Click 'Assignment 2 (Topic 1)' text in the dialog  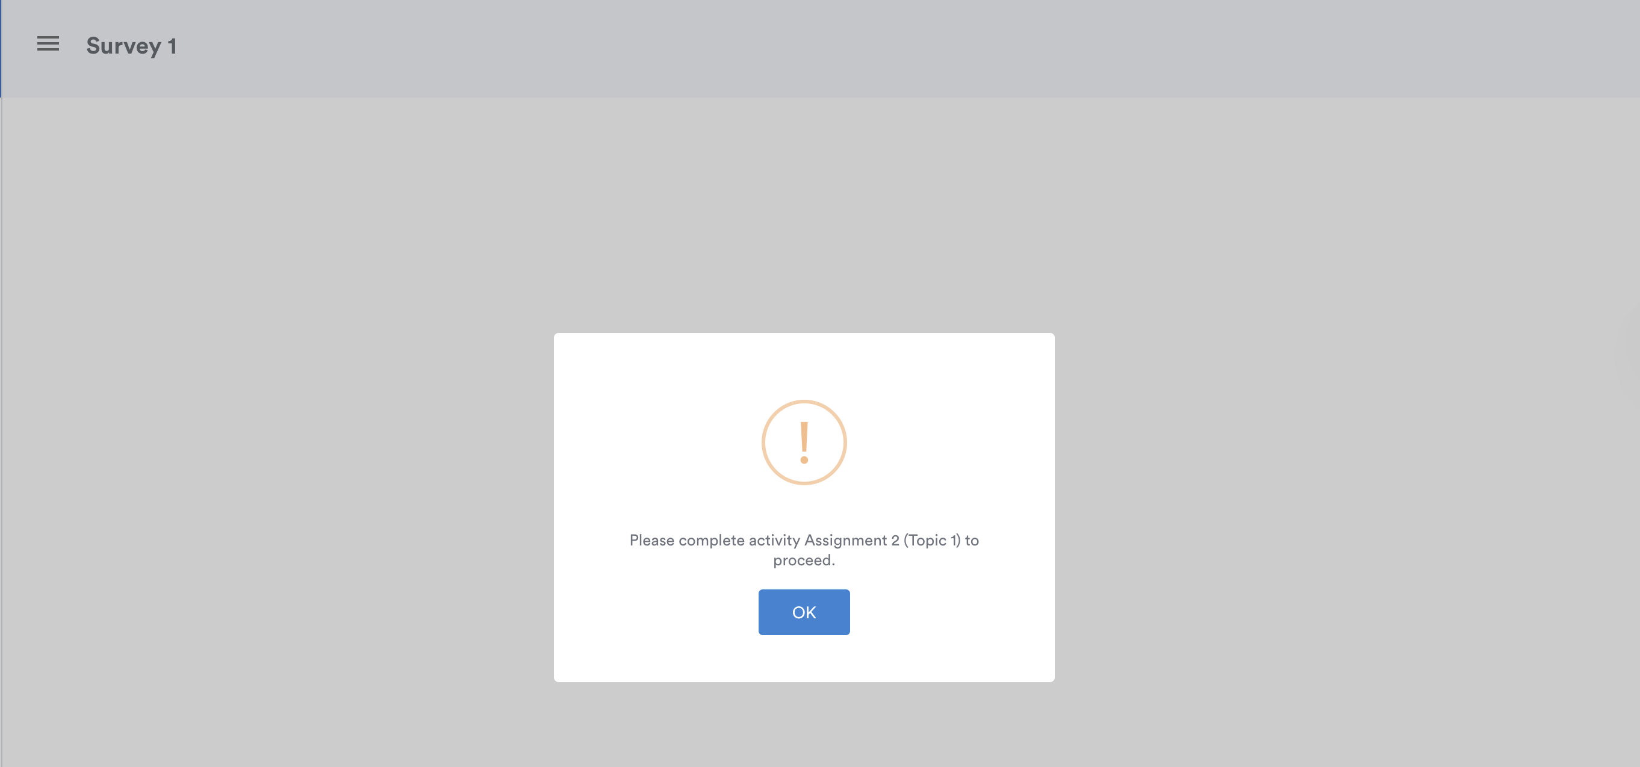(883, 540)
